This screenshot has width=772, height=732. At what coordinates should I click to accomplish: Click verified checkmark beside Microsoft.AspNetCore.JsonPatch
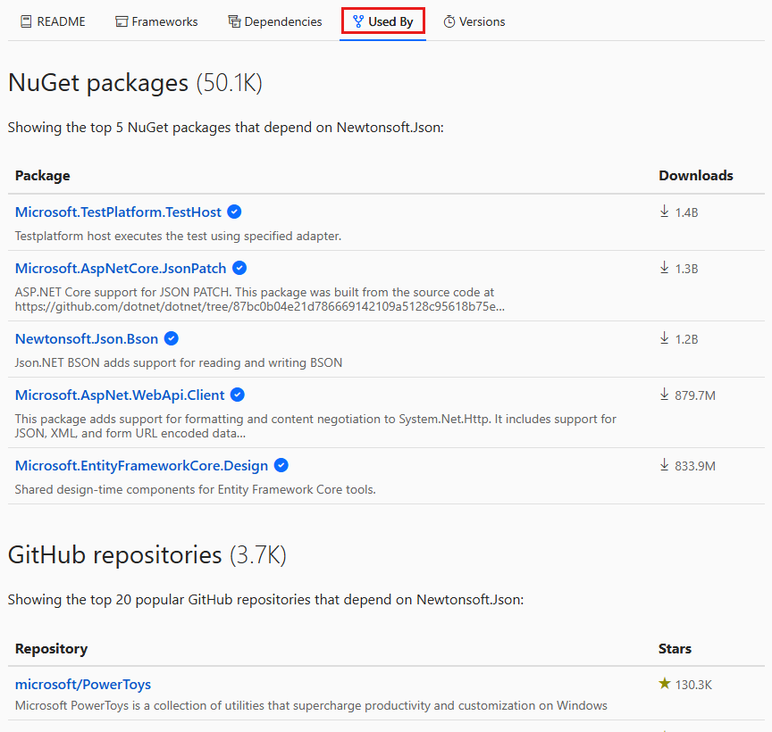point(239,268)
